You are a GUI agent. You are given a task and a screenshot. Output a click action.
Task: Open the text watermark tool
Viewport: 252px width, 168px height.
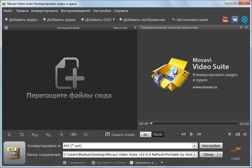[x=35, y=134]
